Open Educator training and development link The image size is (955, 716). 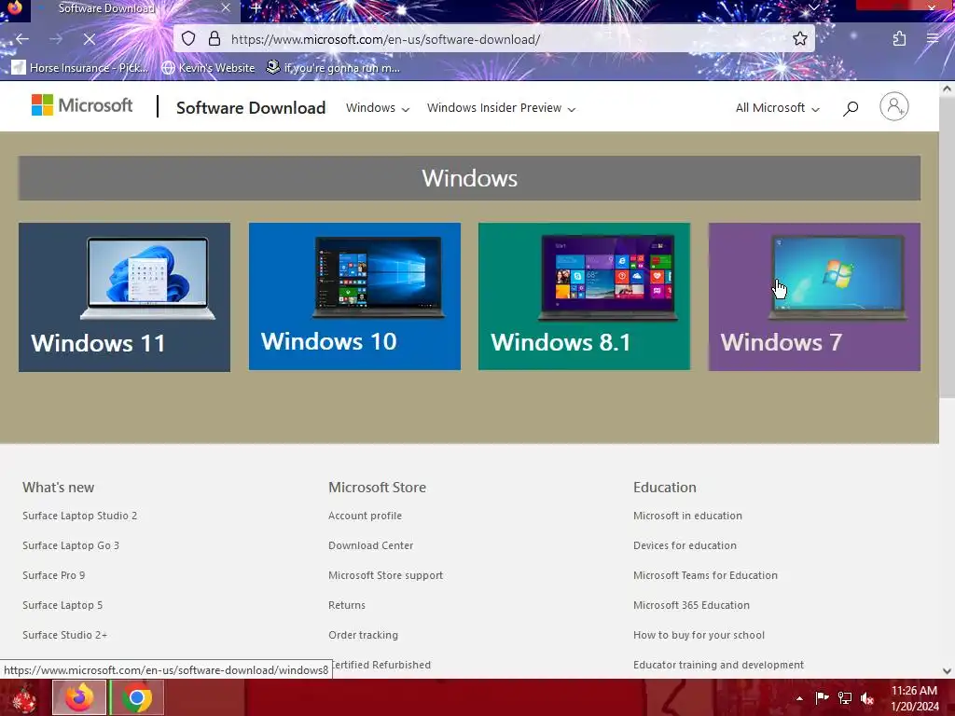[x=719, y=665]
